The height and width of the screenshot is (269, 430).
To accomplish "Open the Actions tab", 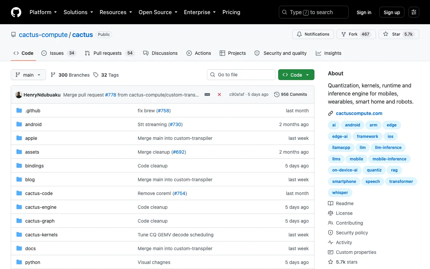I will (x=199, y=53).
